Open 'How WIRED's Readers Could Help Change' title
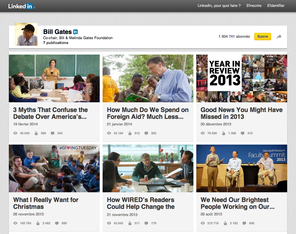 click(141, 203)
